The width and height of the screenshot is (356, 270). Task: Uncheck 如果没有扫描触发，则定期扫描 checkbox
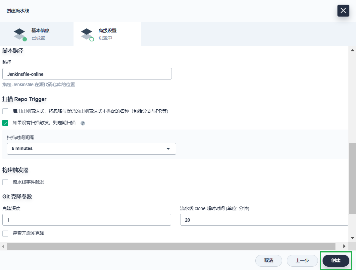pos(5,123)
